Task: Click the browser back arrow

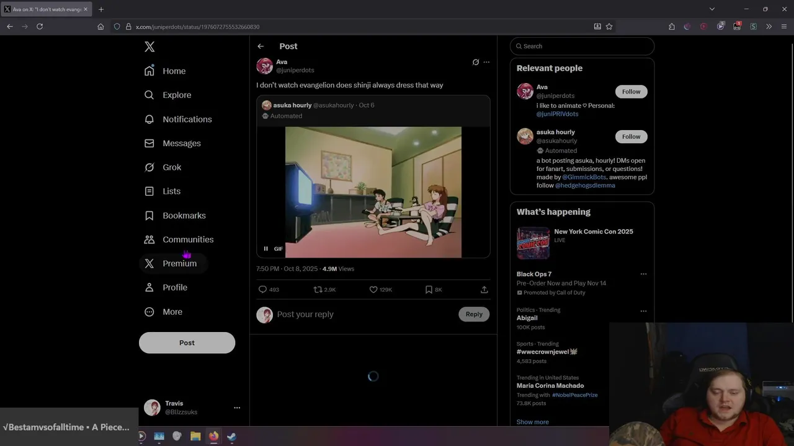Action: 10,27
